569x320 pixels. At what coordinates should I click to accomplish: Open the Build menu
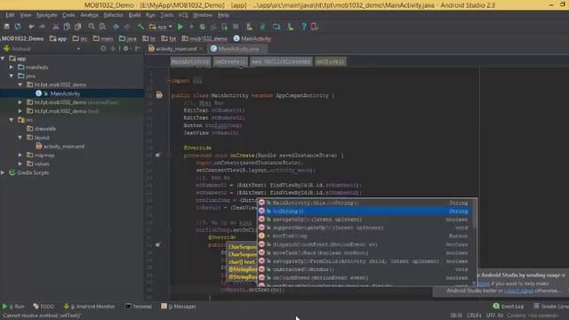click(x=134, y=15)
